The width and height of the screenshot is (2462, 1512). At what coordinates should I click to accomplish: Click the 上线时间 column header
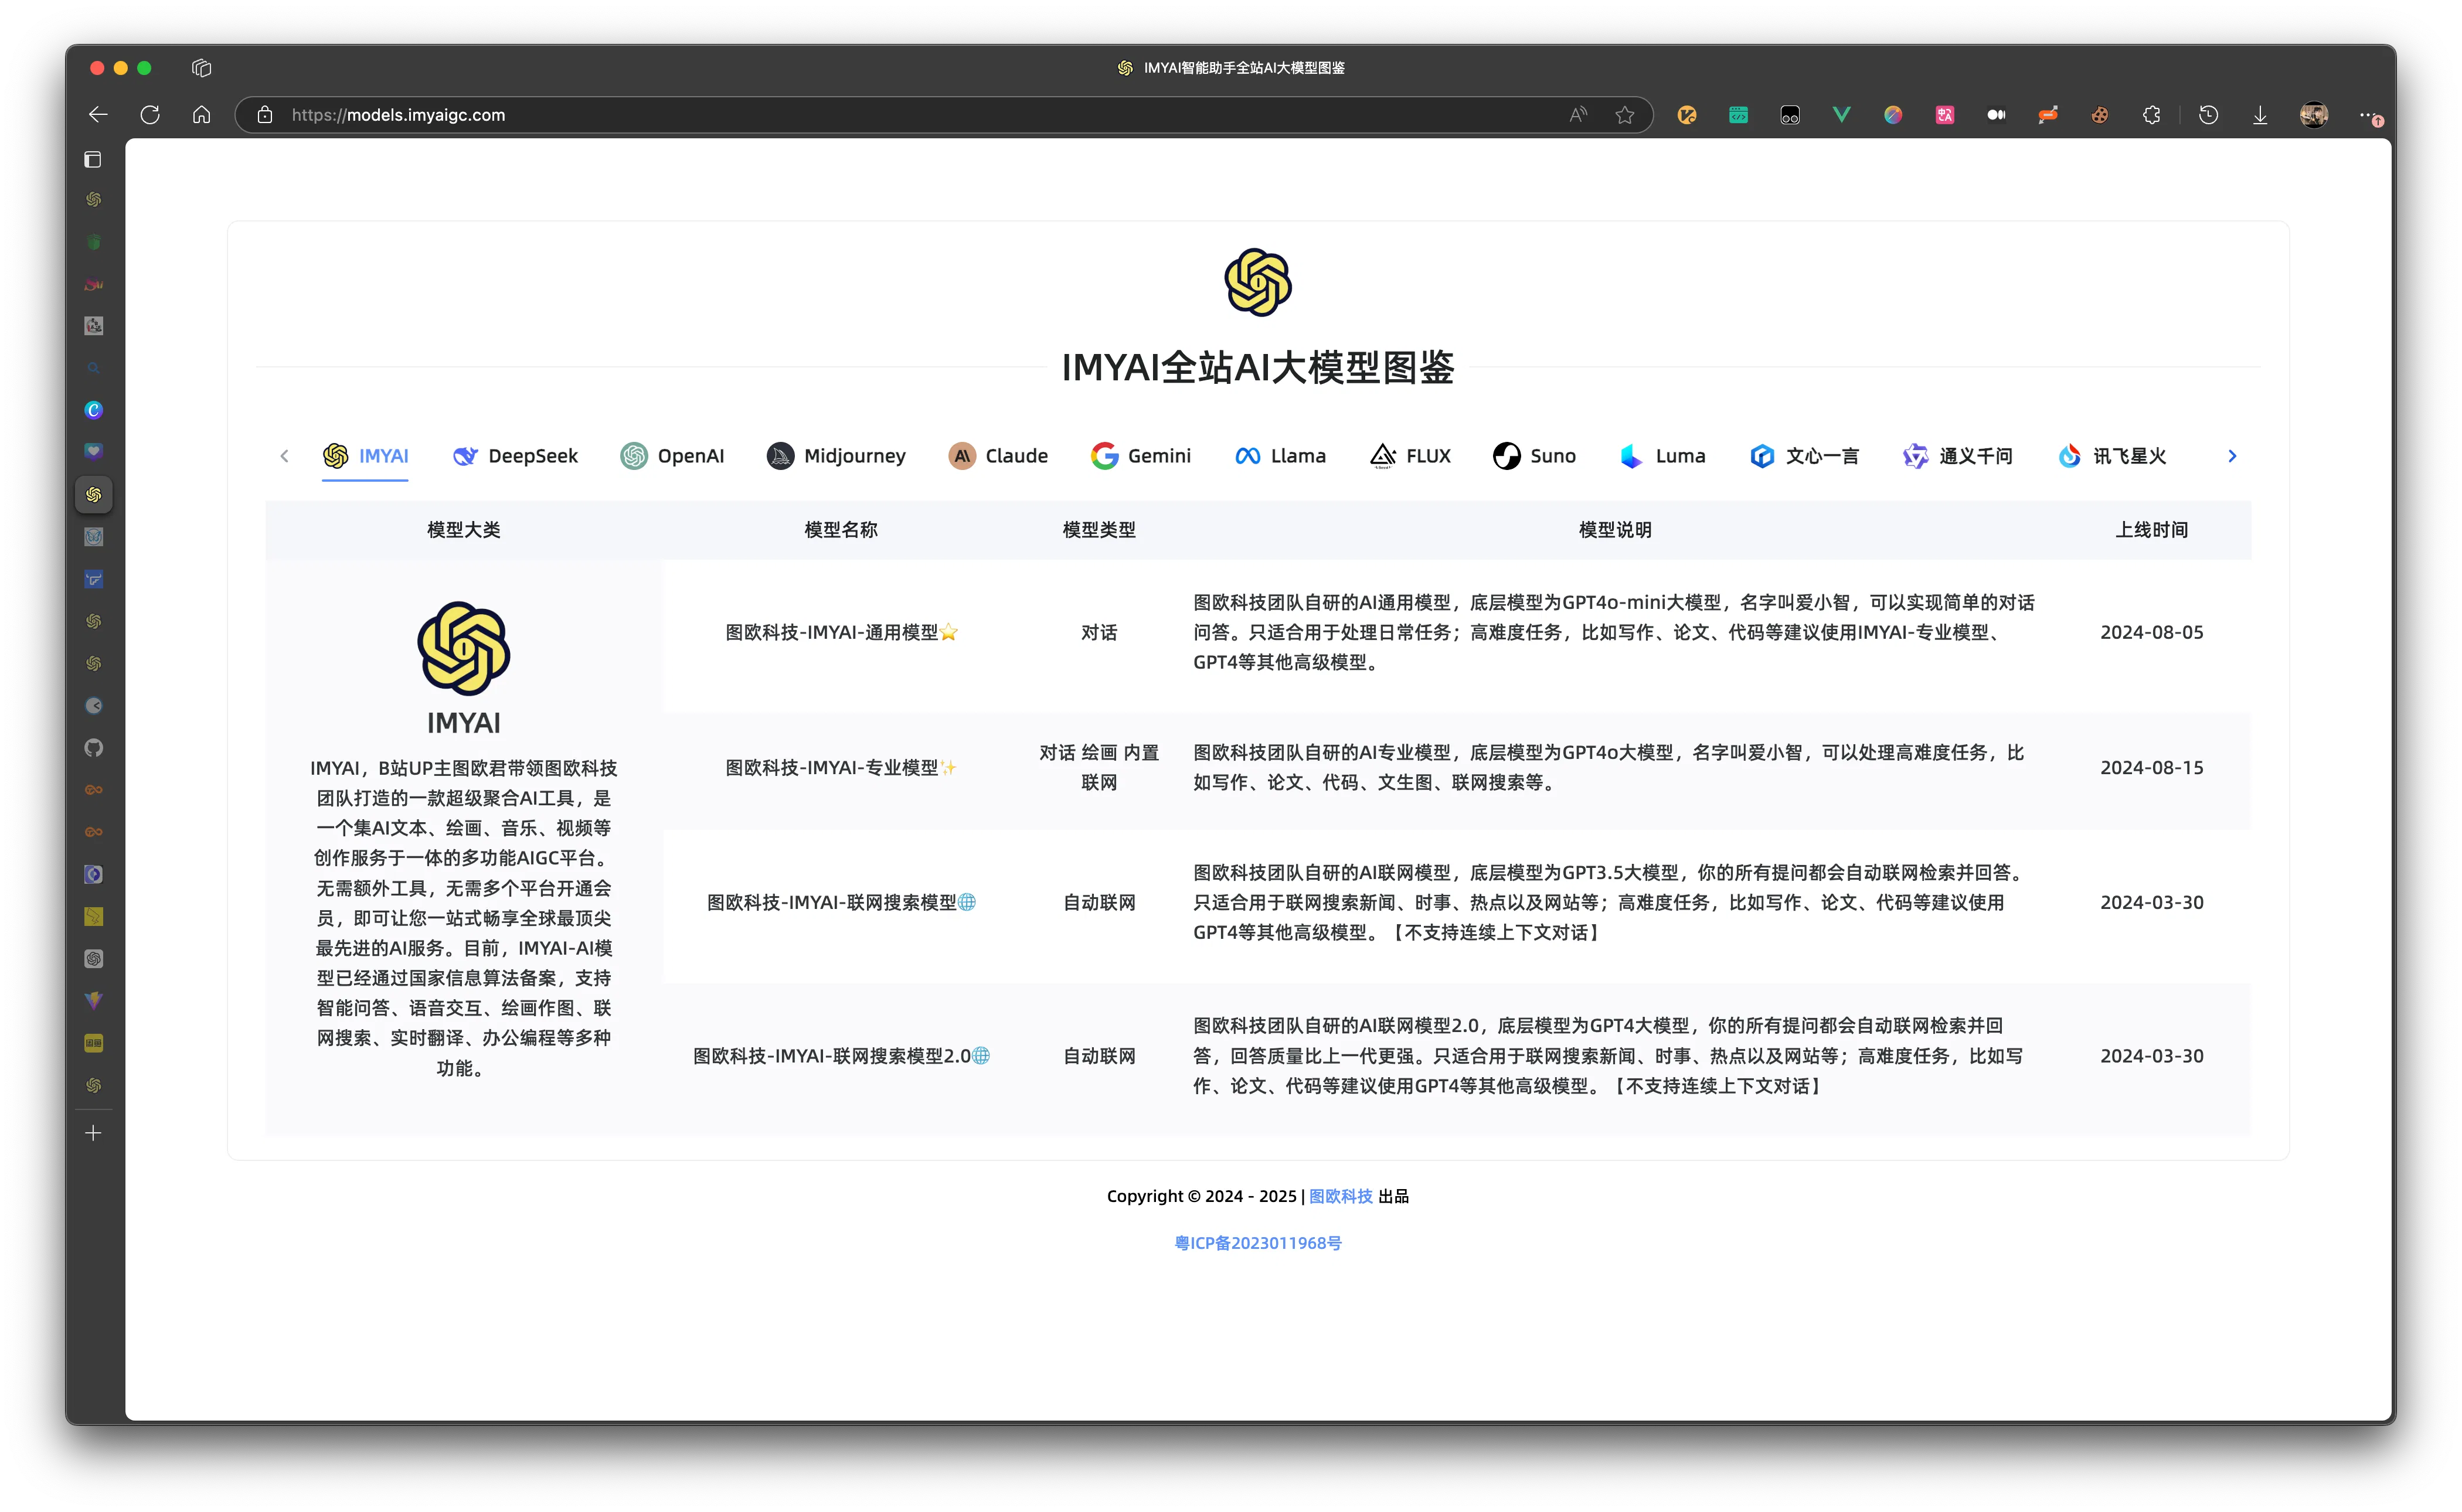(x=2151, y=530)
